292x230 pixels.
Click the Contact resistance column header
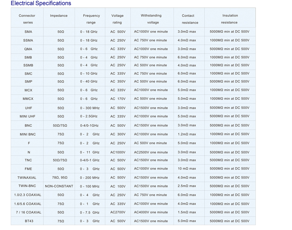click(189, 18)
